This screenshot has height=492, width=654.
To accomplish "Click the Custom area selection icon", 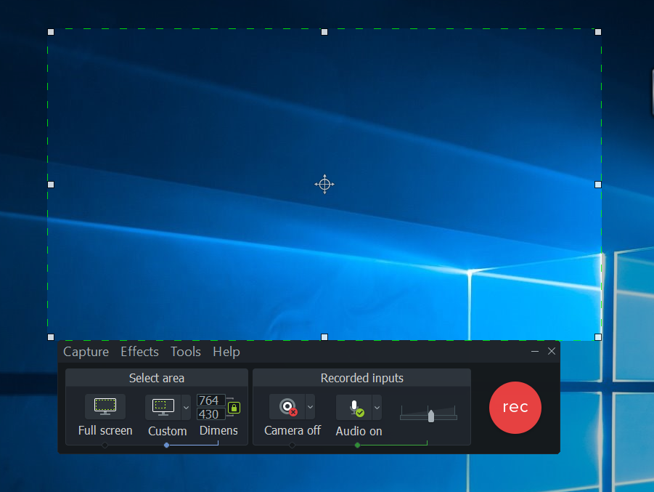I will tap(163, 407).
